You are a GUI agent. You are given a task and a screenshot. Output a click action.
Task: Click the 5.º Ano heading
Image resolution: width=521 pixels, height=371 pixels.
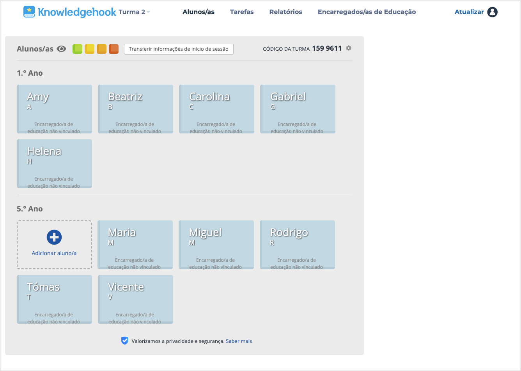[x=30, y=209]
